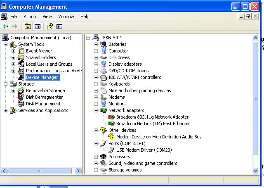264x188 pixels.
Task: Select Computer Management (Local) root
Action: pyautogui.click(x=41, y=38)
